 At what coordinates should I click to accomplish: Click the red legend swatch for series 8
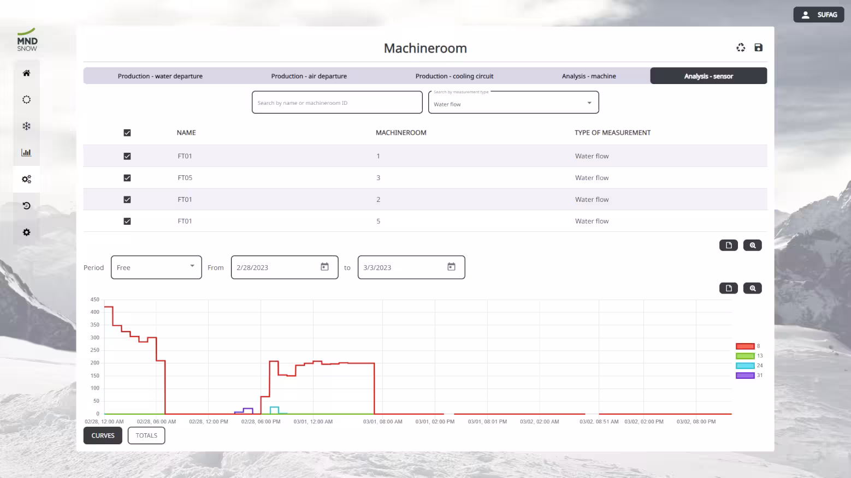click(x=745, y=346)
